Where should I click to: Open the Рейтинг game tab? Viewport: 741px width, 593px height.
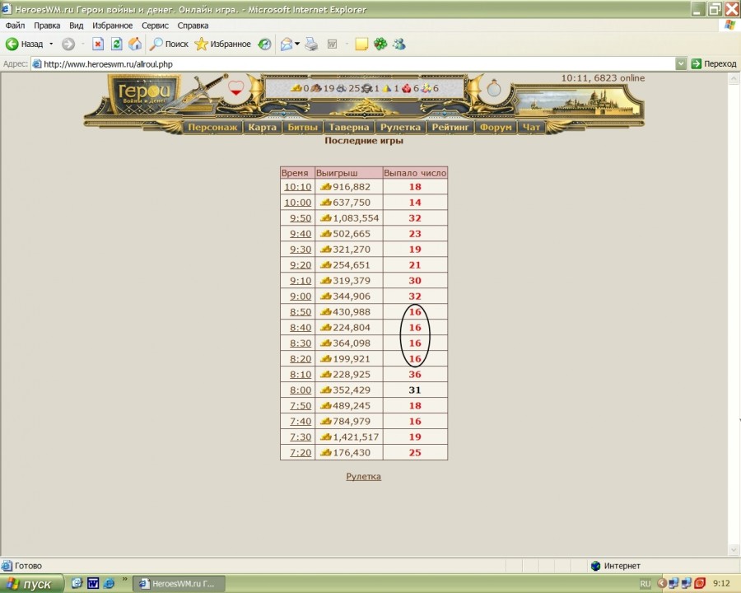coord(450,127)
